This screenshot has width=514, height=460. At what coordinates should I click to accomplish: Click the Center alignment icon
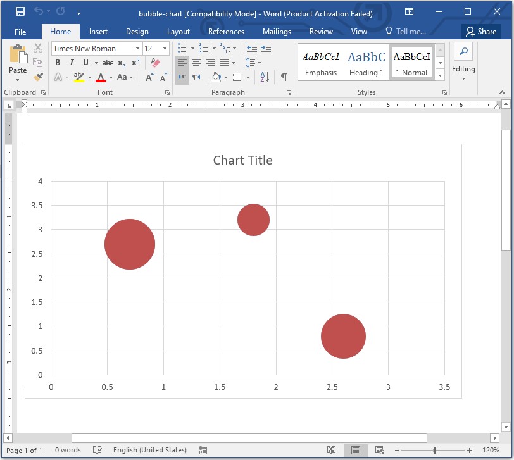[196, 63]
